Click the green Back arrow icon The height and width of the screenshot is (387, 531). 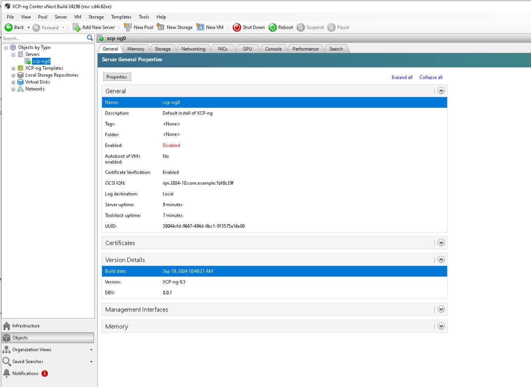[8, 27]
